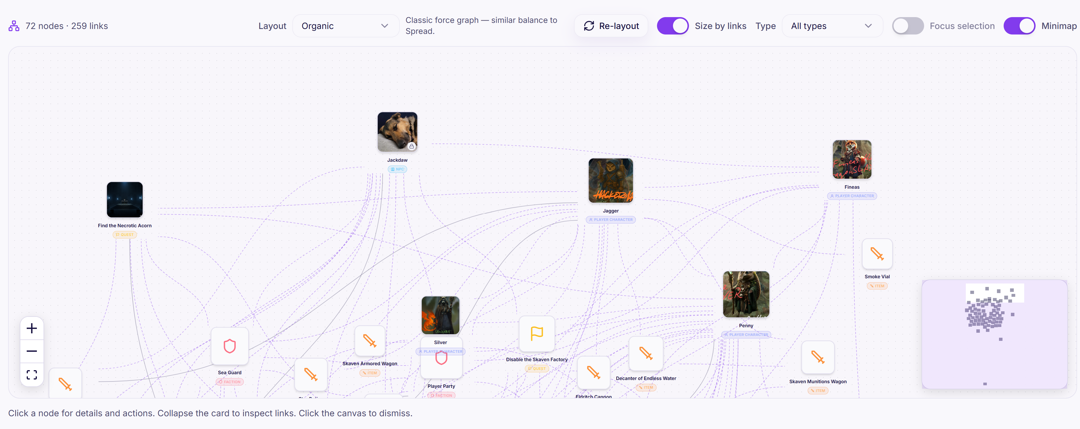Click the Eldritch Cannon sword icon node
This screenshot has height=429, width=1080.
click(593, 372)
